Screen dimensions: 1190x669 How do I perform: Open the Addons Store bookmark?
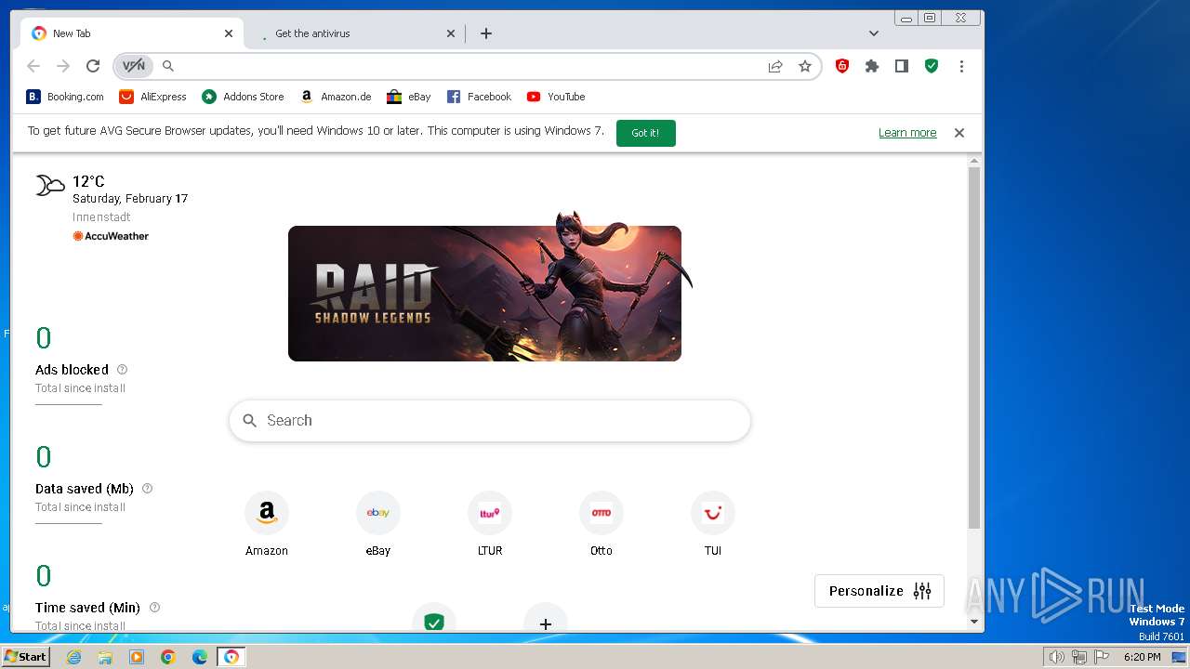(244, 97)
